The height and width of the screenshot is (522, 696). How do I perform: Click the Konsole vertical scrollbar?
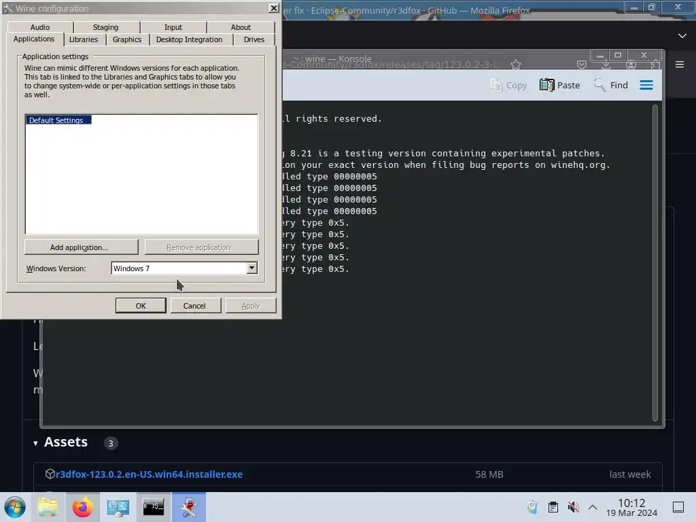click(x=655, y=263)
